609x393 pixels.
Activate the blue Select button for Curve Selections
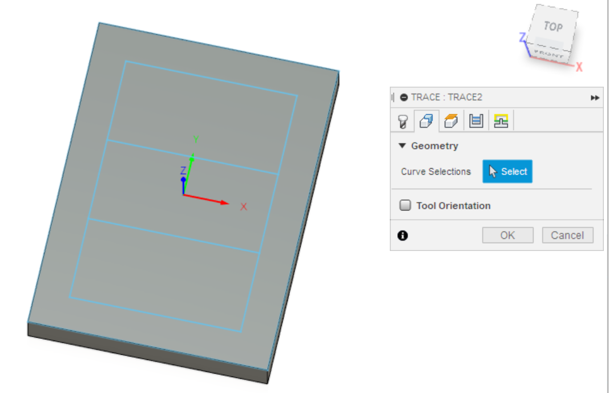[507, 171]
